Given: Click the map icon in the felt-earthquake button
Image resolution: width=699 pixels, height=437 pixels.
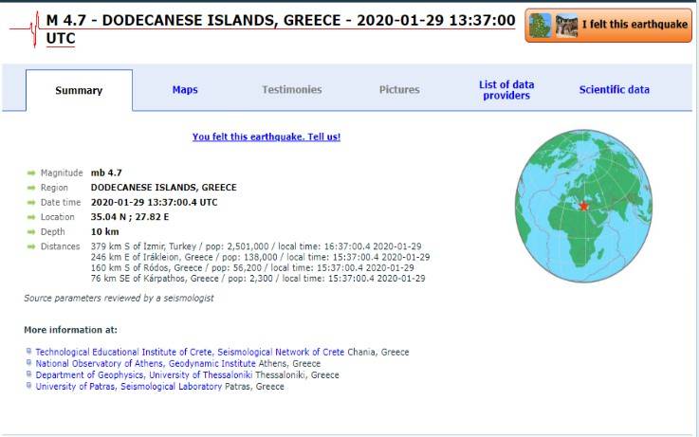Looking at the screenshot, I should 540,25.
